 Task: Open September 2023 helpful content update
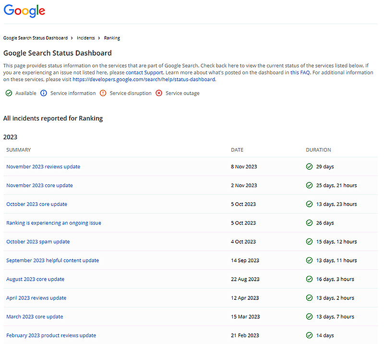[52, 261]
